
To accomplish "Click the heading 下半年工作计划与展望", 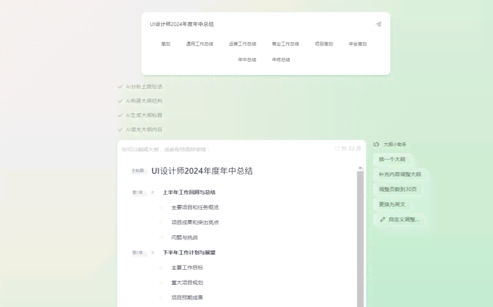I will [189, 253].
